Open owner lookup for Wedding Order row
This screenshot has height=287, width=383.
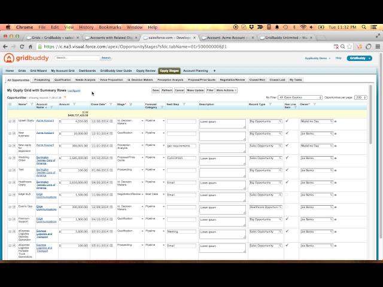point(332,158)
